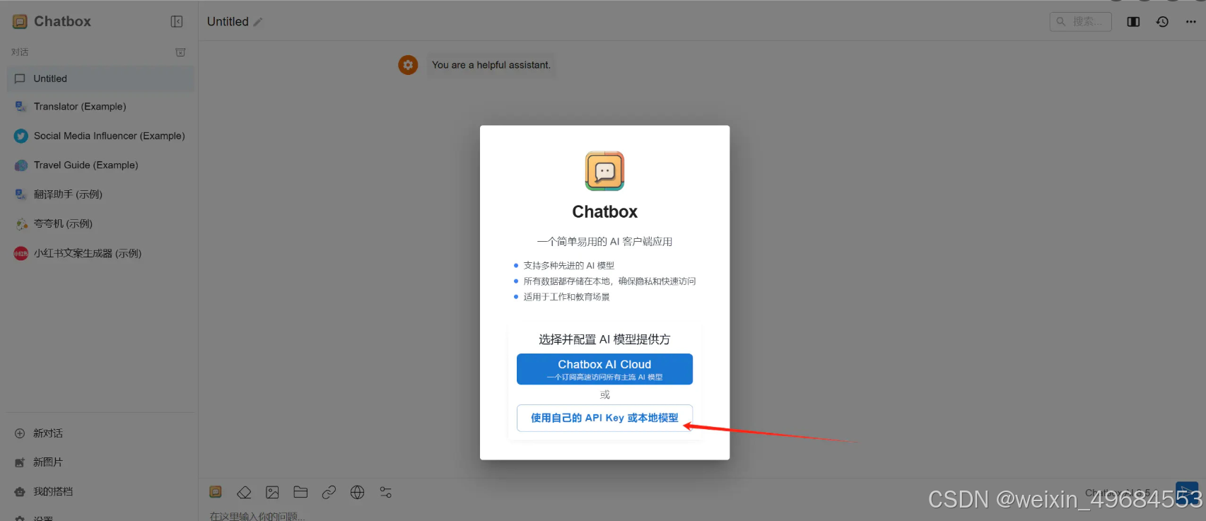Click the archive icon beside 对话 header
The width and height of the screenshot is (1206, 521).
tap(180, 52)
